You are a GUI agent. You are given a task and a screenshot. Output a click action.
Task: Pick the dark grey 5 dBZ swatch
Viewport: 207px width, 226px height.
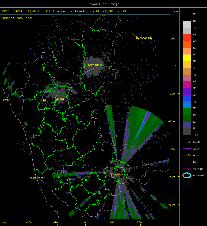(187, 132)
